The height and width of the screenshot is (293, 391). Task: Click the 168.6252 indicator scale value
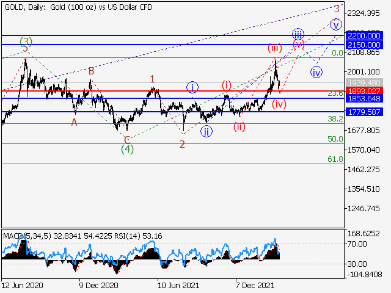pyautogui.click(x=364, y=234)
